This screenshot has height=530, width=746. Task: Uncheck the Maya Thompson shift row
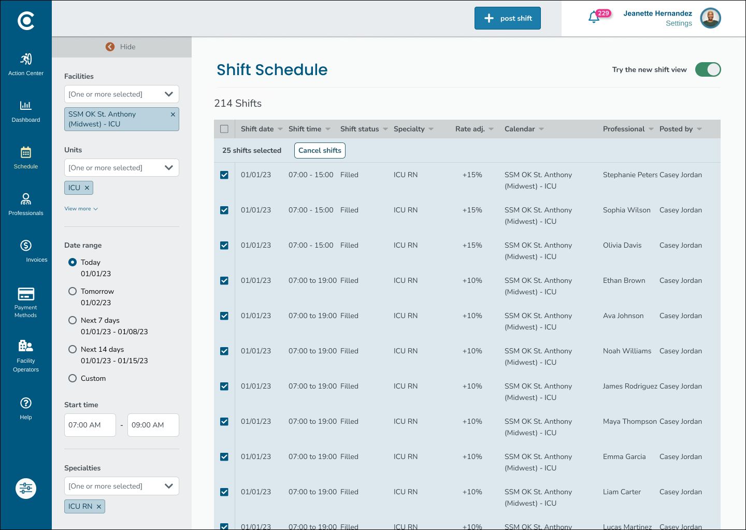click(x=224, y=422)
